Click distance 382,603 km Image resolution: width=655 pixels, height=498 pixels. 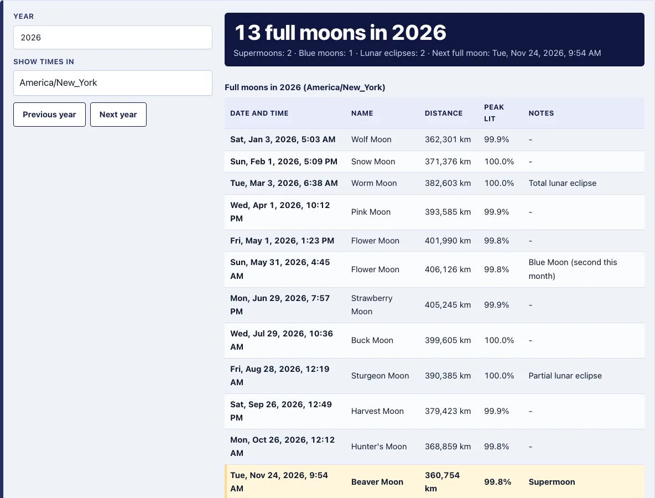click(x=448, y=183)
